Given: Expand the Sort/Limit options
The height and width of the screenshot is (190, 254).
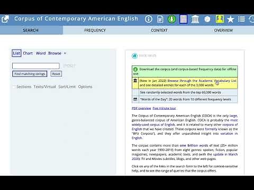Looking at the screenshot, I should (67, 87).
